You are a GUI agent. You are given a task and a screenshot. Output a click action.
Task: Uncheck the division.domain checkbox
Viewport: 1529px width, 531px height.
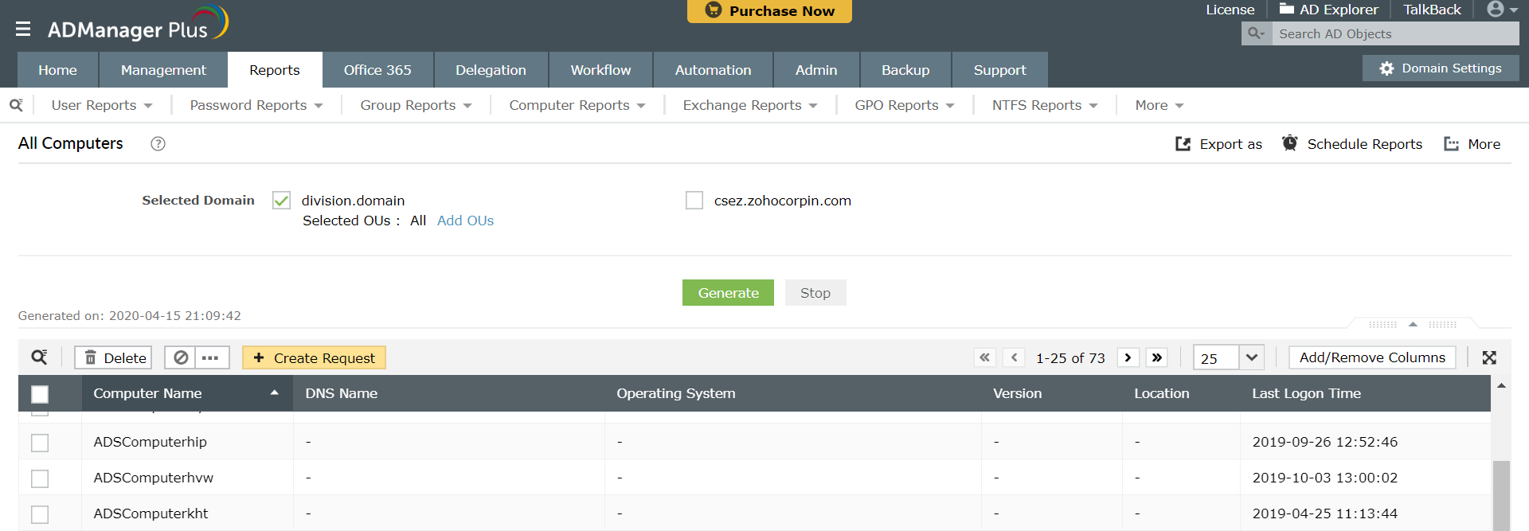(281, 201)
